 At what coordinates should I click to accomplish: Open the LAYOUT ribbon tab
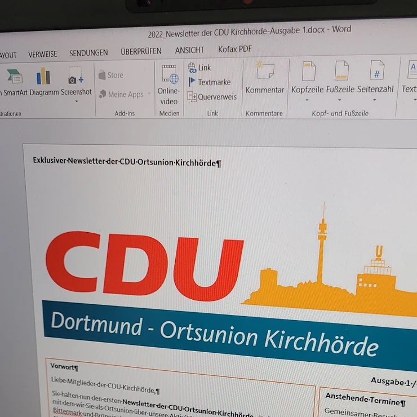tap(8, 55)
